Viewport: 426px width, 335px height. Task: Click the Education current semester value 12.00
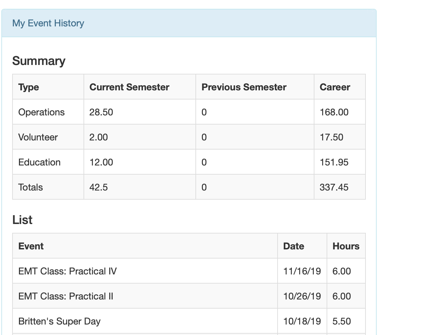(101, 162)
